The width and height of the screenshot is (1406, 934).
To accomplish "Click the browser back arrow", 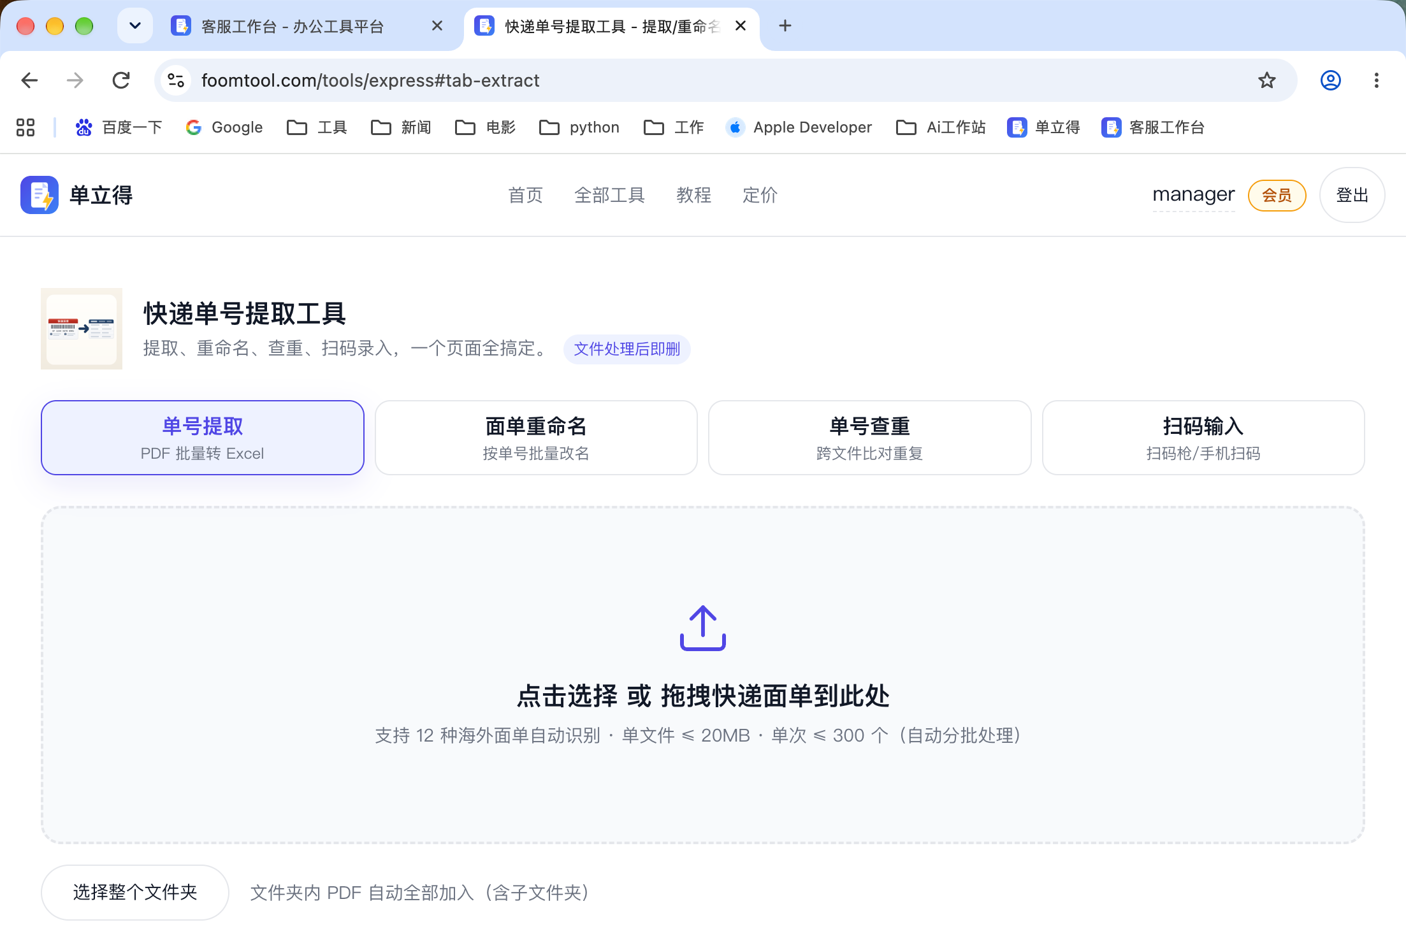I will click(x=29, y=80).
